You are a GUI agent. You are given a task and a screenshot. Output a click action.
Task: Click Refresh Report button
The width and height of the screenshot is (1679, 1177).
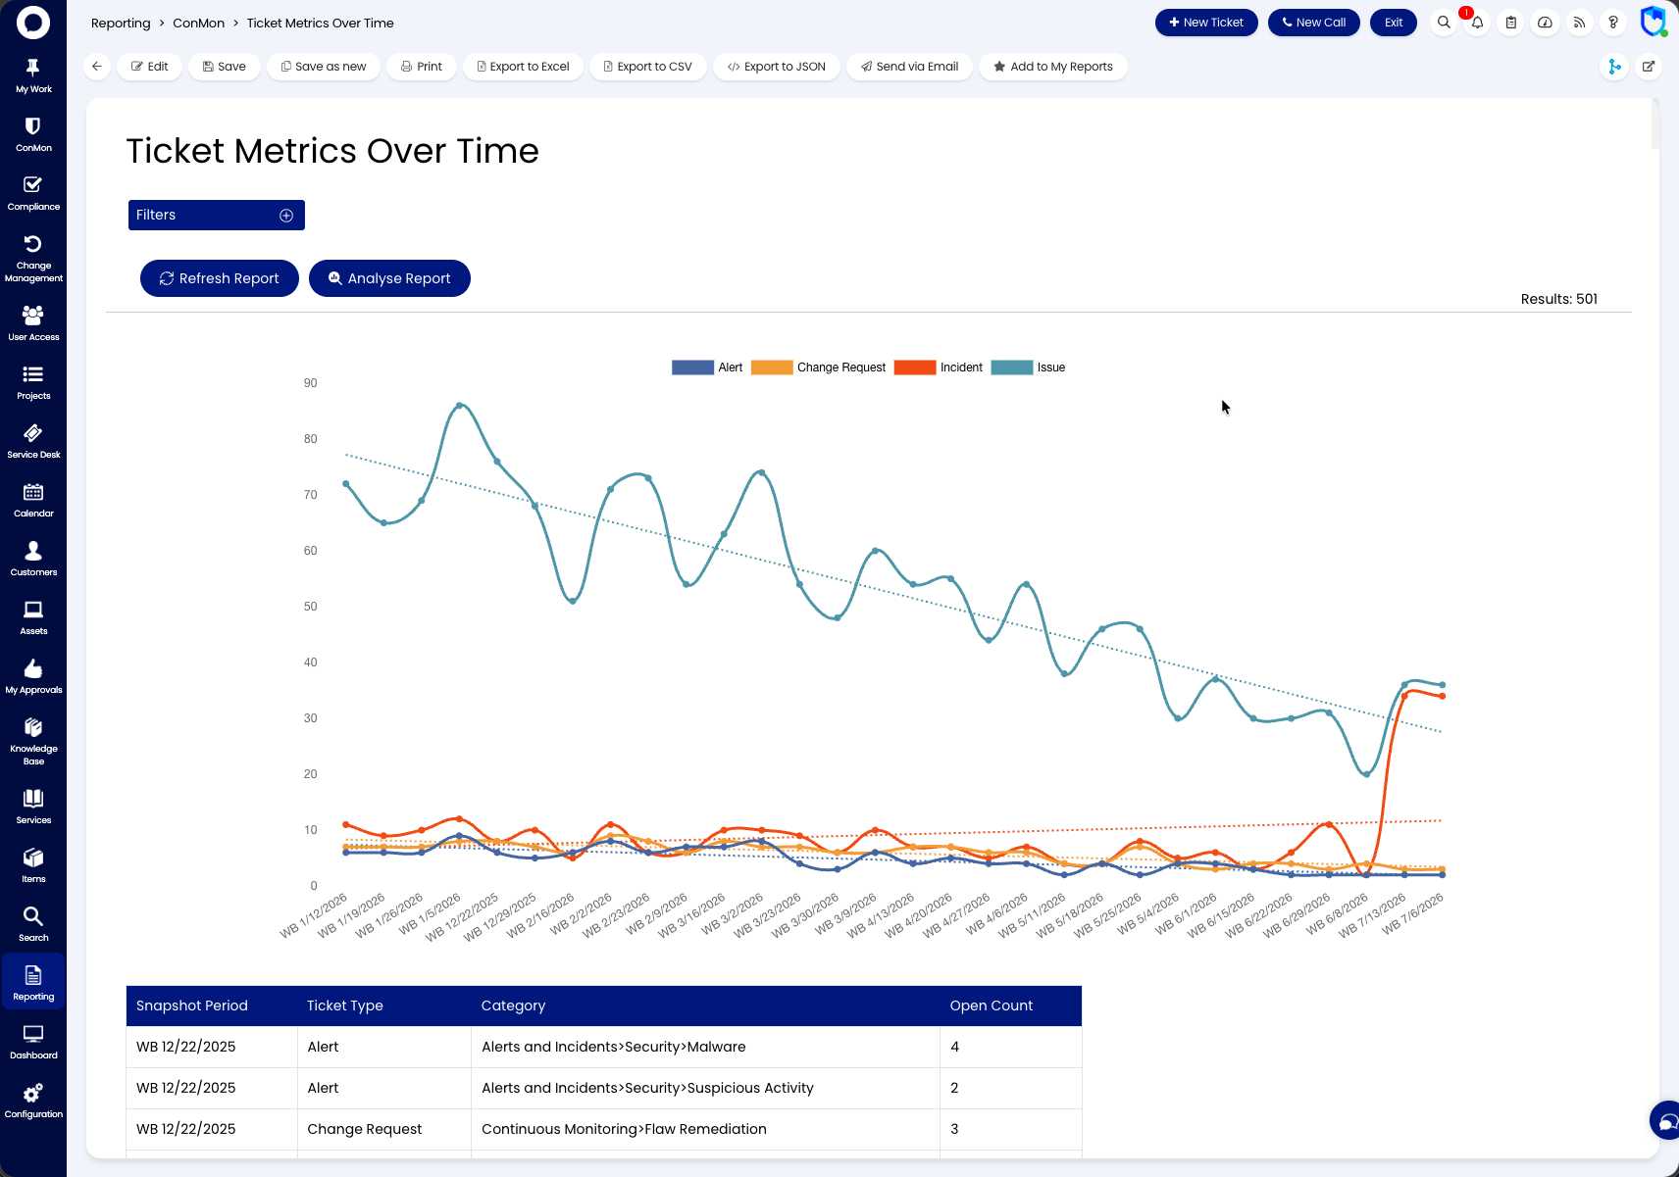tap(220, 278)
